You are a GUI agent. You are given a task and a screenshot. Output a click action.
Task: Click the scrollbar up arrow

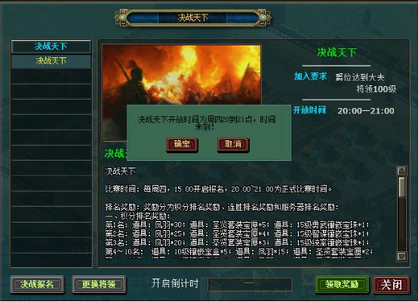click(401, 171)
